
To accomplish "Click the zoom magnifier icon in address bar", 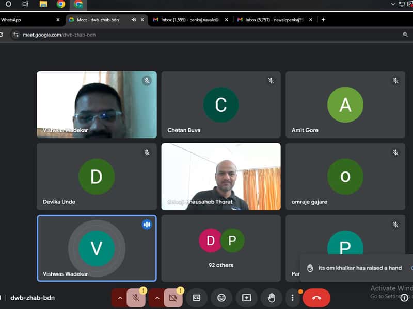I will [405, 35].
